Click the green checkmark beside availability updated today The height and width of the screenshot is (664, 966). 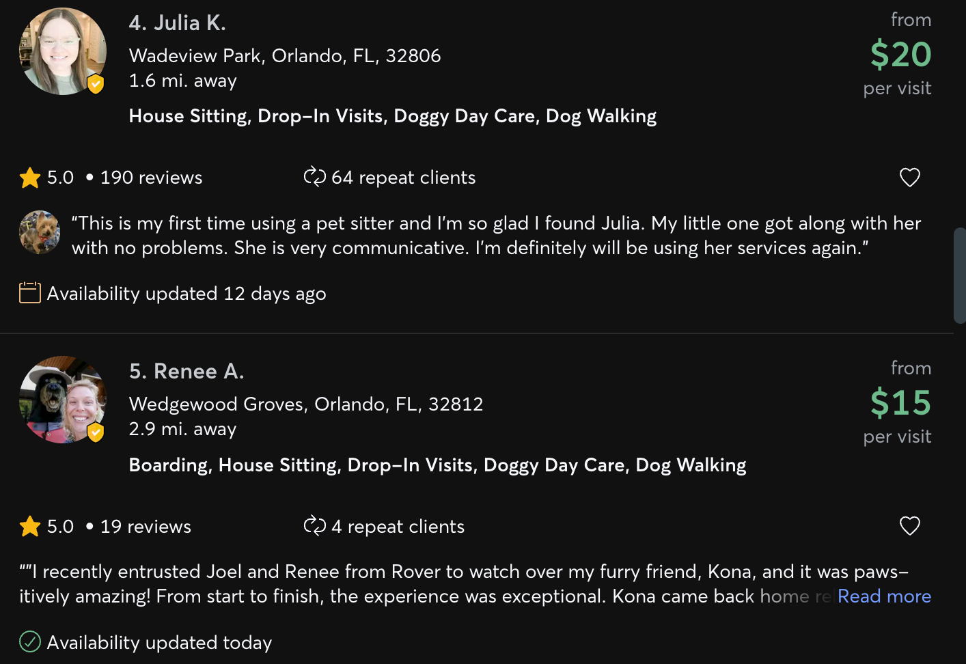29,642
